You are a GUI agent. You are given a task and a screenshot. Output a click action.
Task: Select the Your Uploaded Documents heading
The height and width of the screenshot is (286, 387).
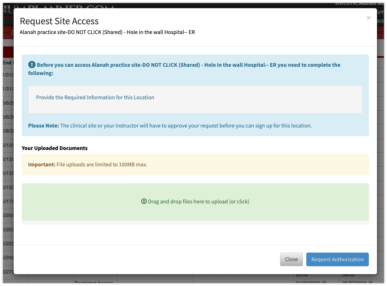pyautogui.click(x=55, y=148)
